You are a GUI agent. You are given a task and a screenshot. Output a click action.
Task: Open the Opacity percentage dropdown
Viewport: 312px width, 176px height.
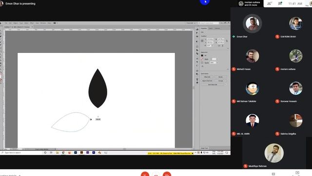coord(217,63)
